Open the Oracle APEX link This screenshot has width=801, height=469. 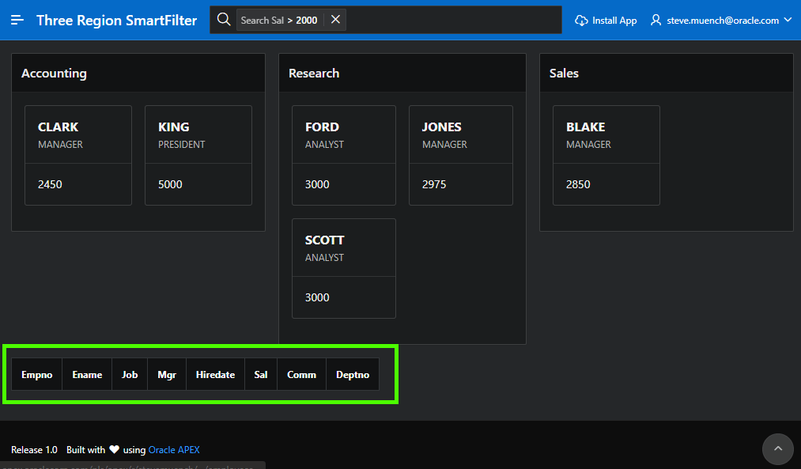pos(174,450)
